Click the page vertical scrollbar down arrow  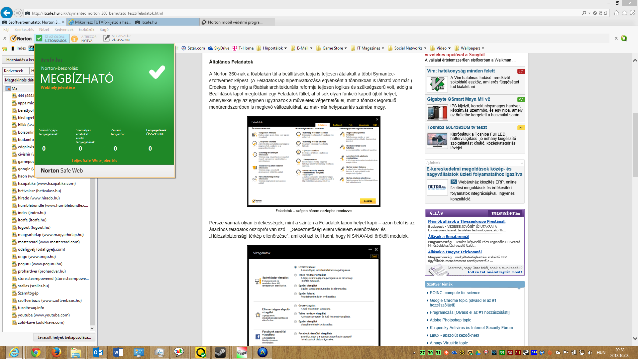[635, 338]
